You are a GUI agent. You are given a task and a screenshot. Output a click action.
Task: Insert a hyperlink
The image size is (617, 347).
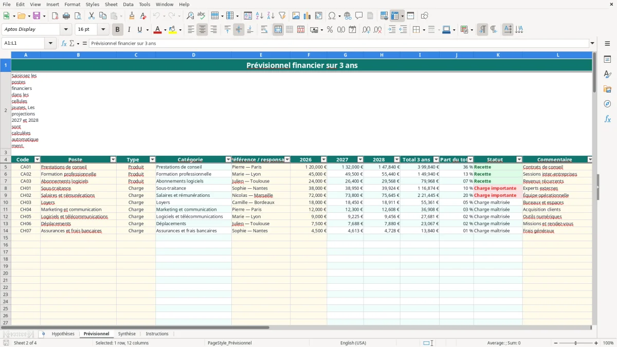[348, 16]
